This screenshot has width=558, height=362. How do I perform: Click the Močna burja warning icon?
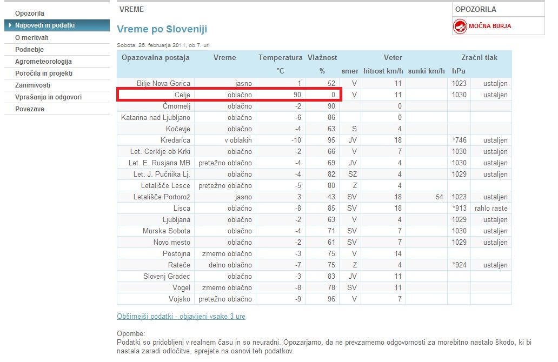point(460,26)
